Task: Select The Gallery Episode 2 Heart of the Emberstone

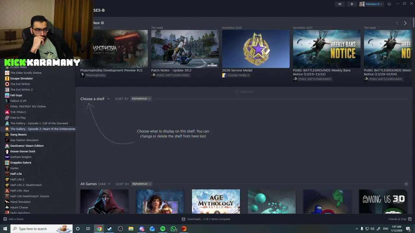Action: point(42,129)
